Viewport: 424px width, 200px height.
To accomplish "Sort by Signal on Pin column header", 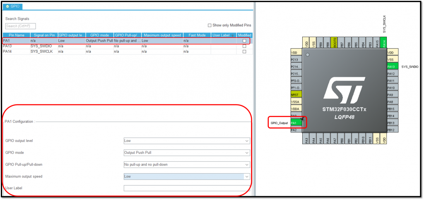I will 44,35.
